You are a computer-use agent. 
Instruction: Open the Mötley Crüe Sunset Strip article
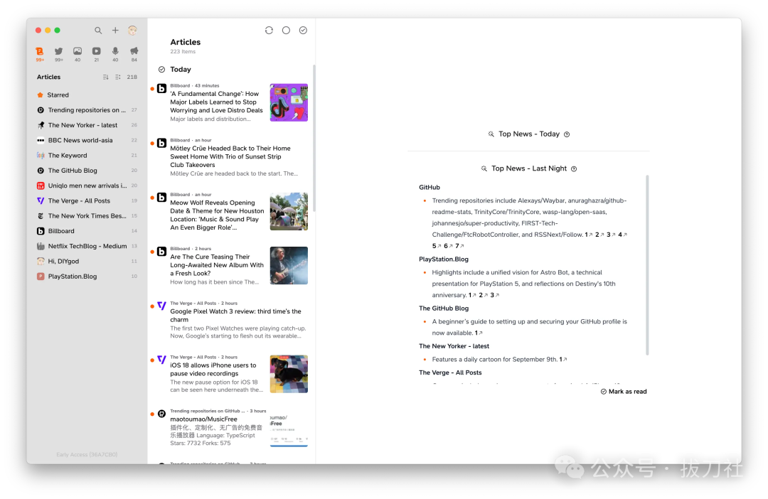tap(230, 156)
